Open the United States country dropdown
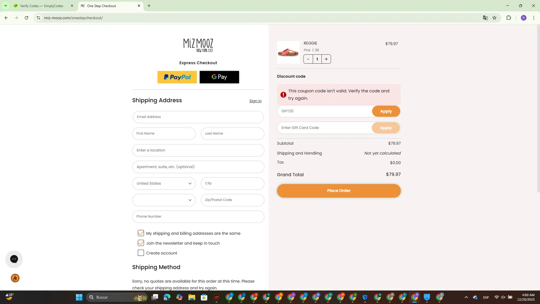This screenshot has width=540, height=304. coord(164,183)
